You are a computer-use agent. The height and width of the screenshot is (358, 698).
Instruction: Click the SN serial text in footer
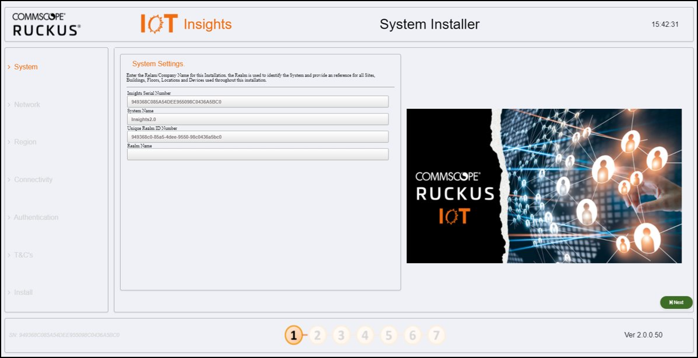point(64,335)
